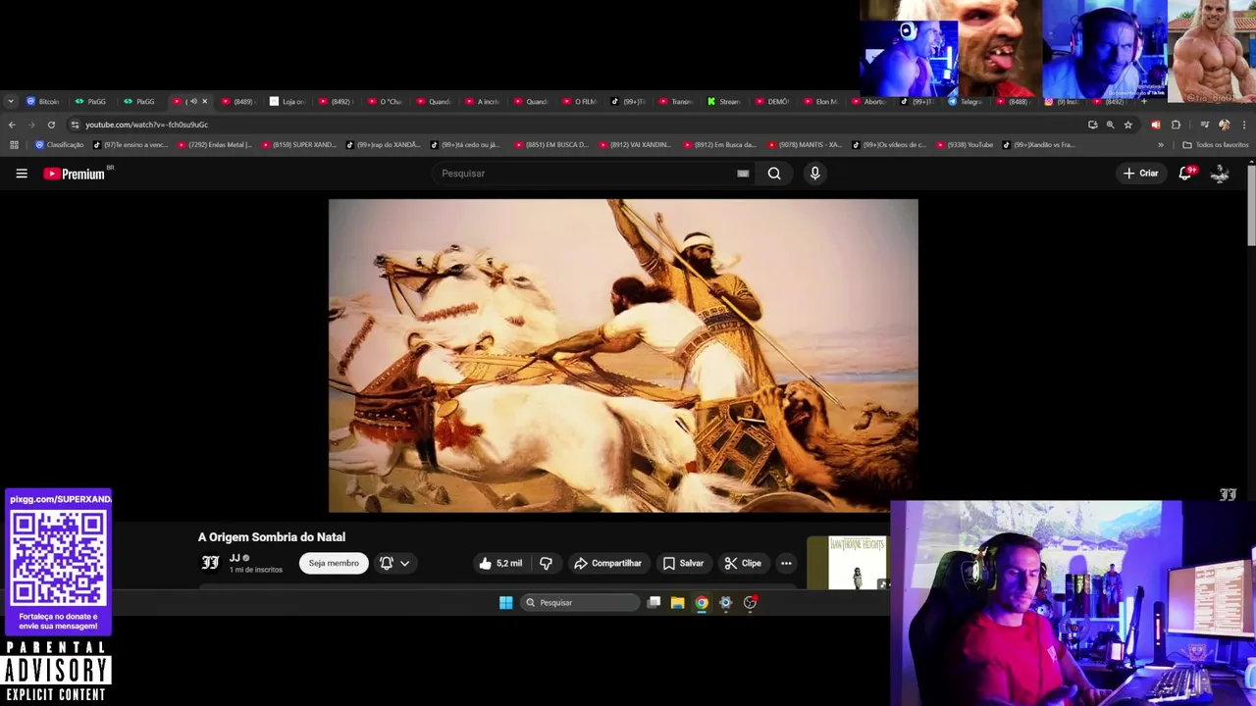This screenshot has width=1256, height=706.
Task: Bookmark this page with star icon
Action: [1127, 125]
